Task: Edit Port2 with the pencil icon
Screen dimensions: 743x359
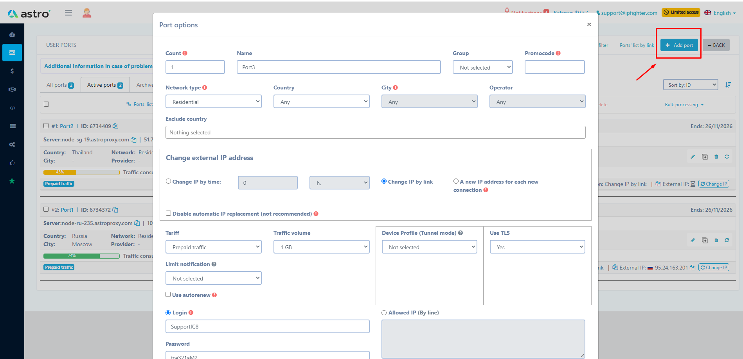Action: [x=693, y=157]
